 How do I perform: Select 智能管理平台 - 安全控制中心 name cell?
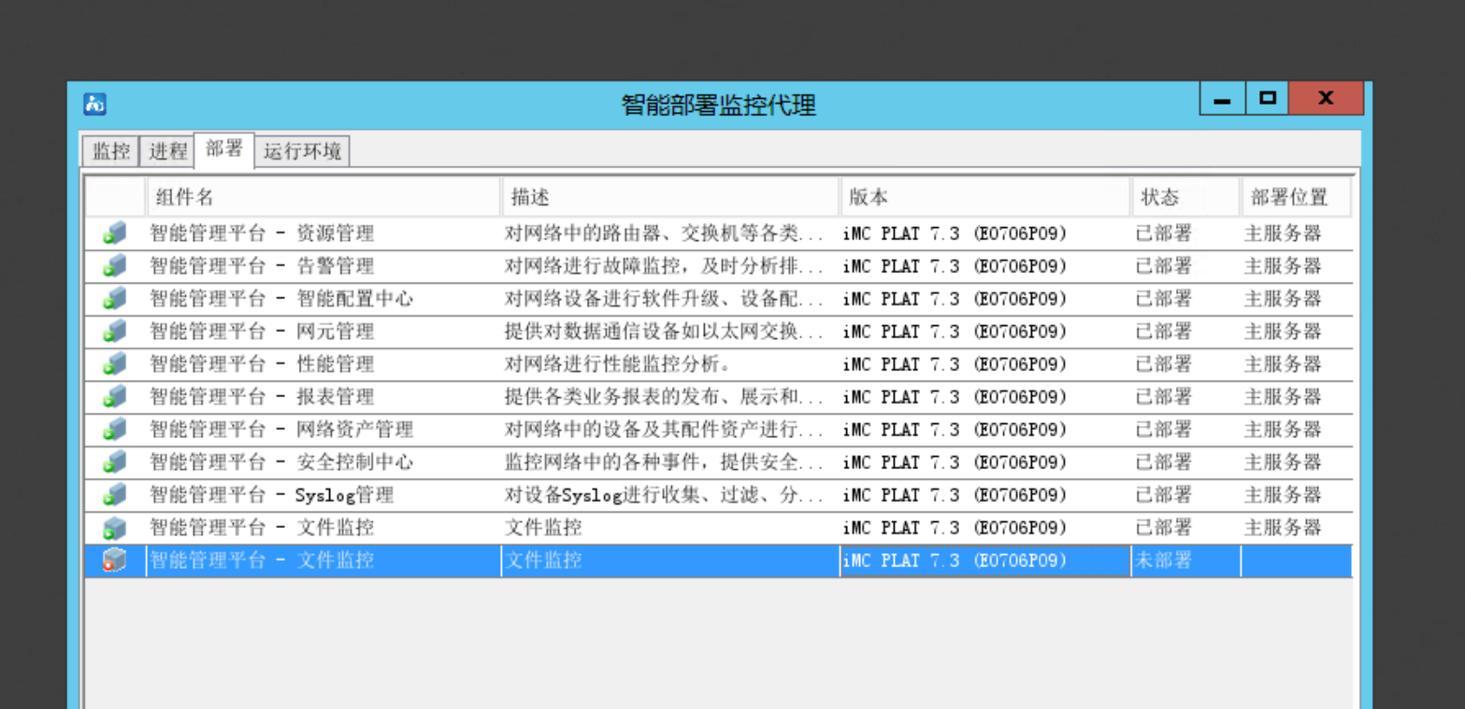(x=281, y=462)
